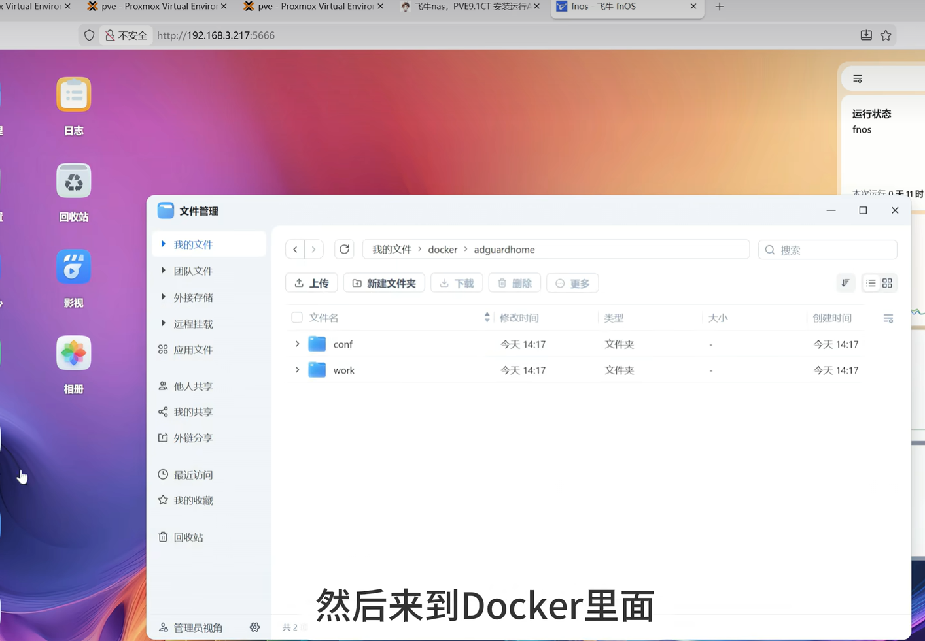Click the refresh icon in file manager
Image resolution: width=925 pixels, height=641 pixels.
(344, 250)
